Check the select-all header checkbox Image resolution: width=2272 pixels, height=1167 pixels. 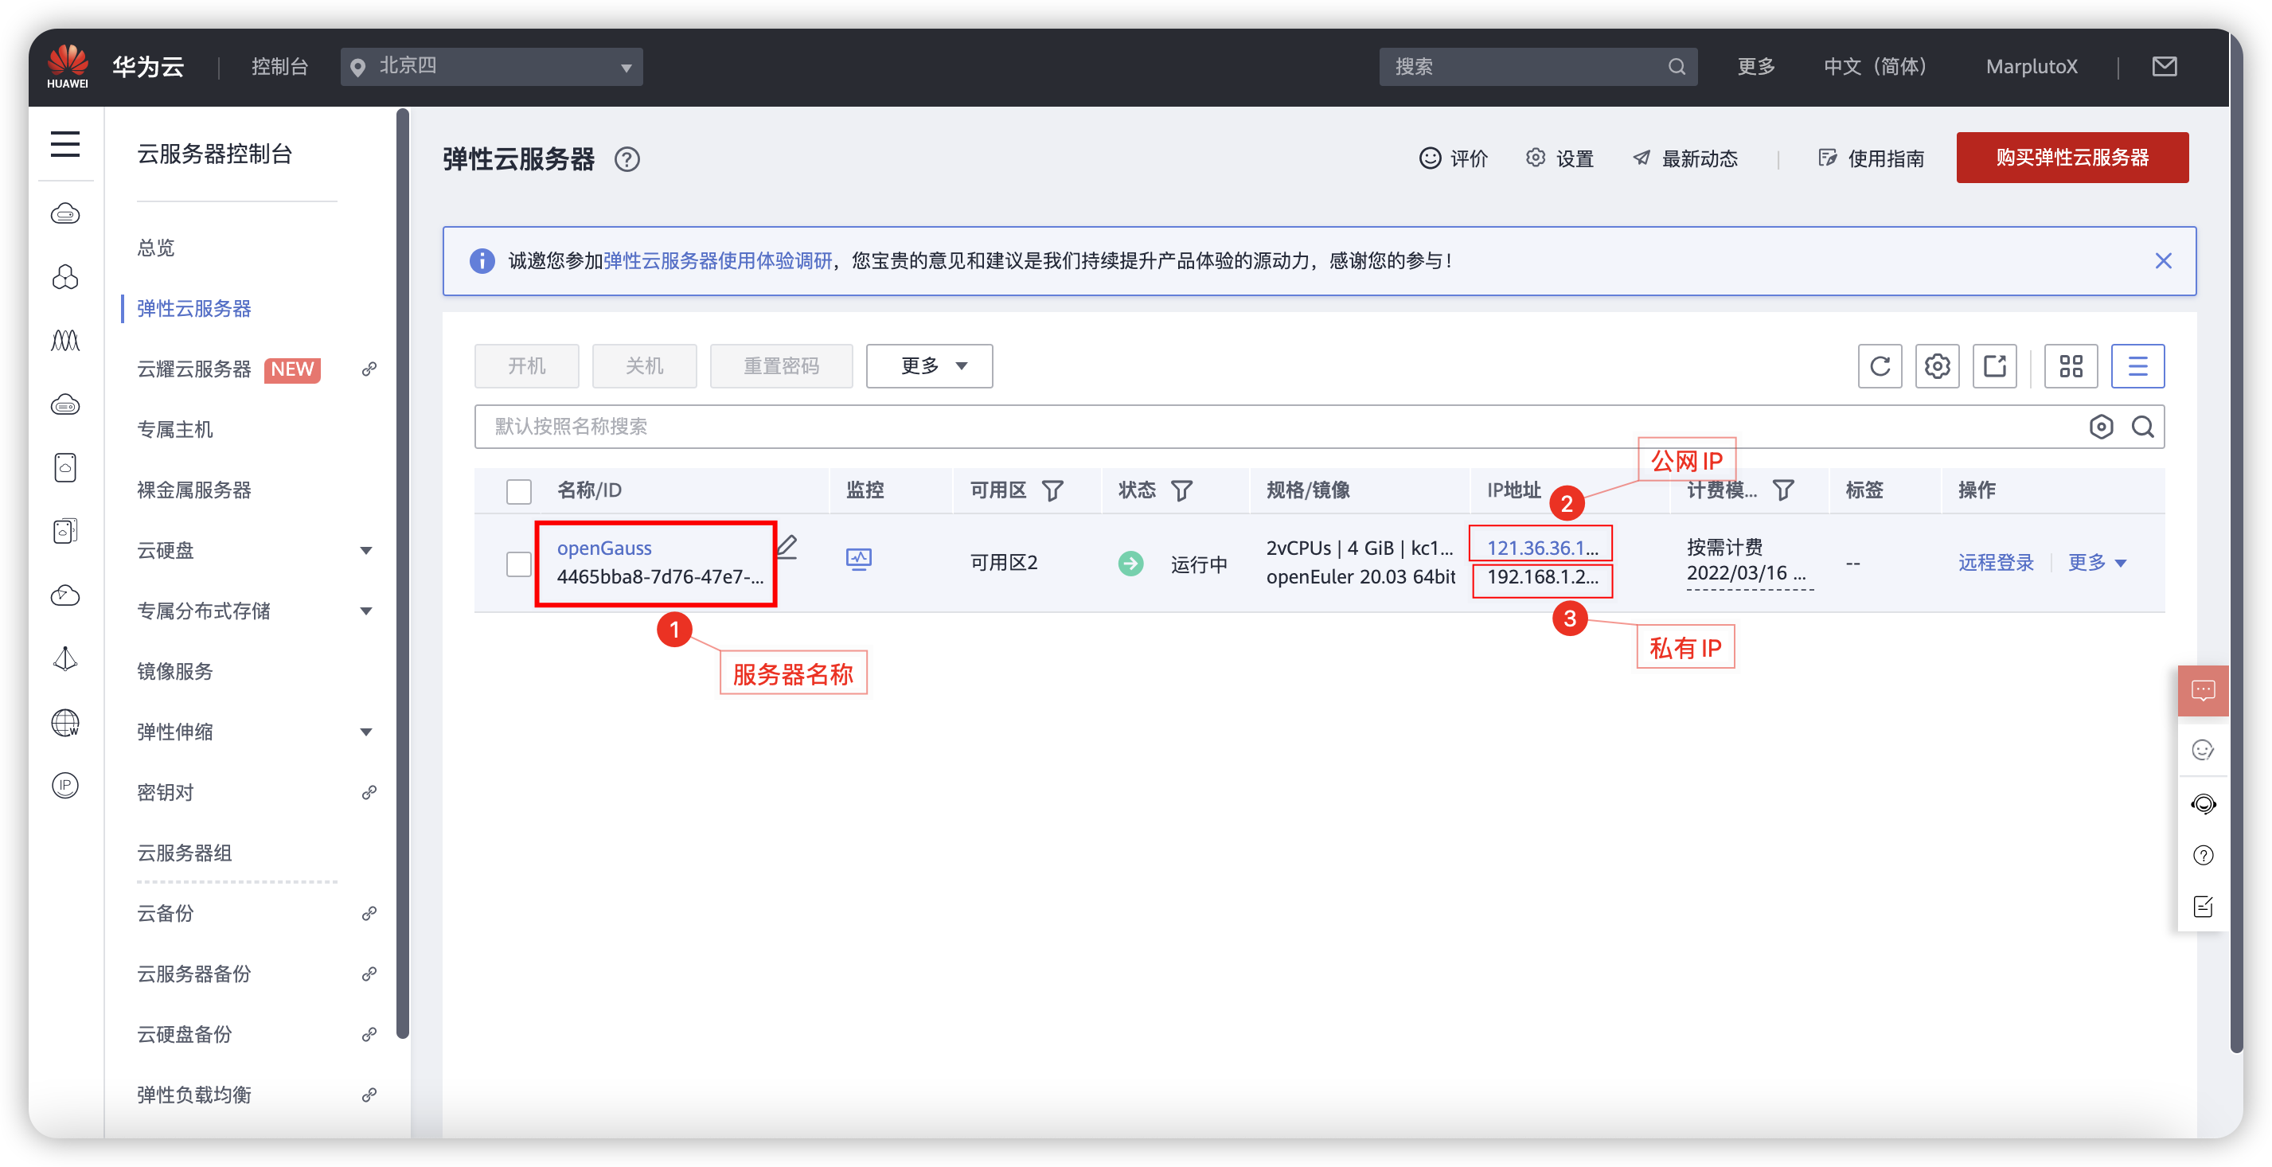pos(518,491)
